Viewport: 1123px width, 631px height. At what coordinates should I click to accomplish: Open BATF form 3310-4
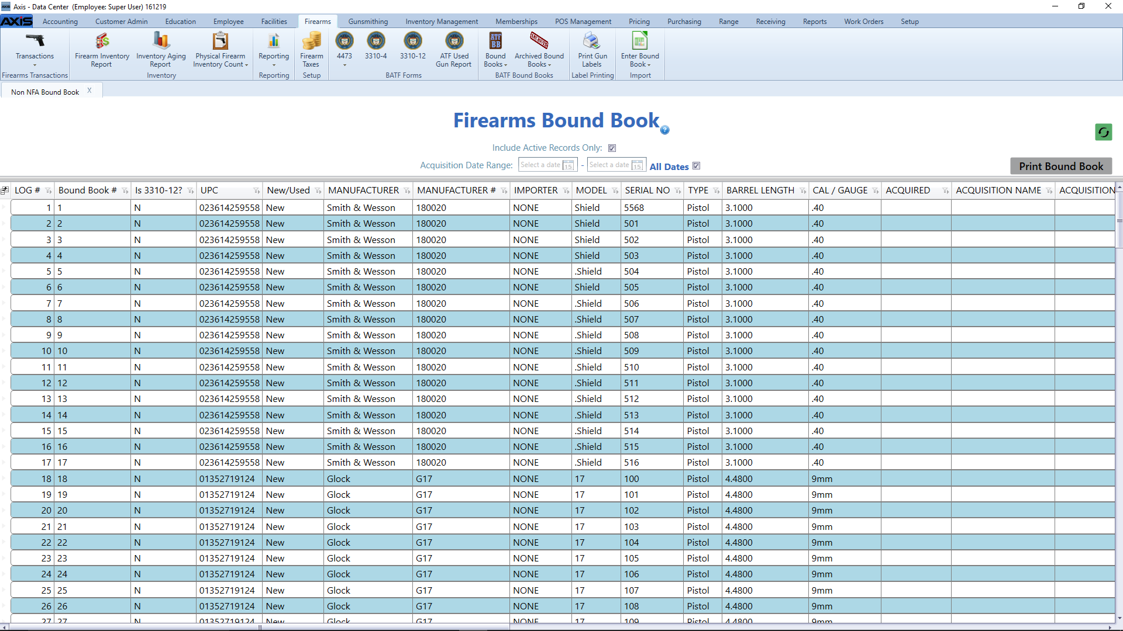(x=376, y=46)
